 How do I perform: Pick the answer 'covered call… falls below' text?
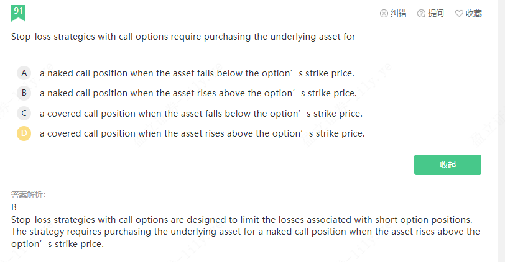(x=200, y=114)
